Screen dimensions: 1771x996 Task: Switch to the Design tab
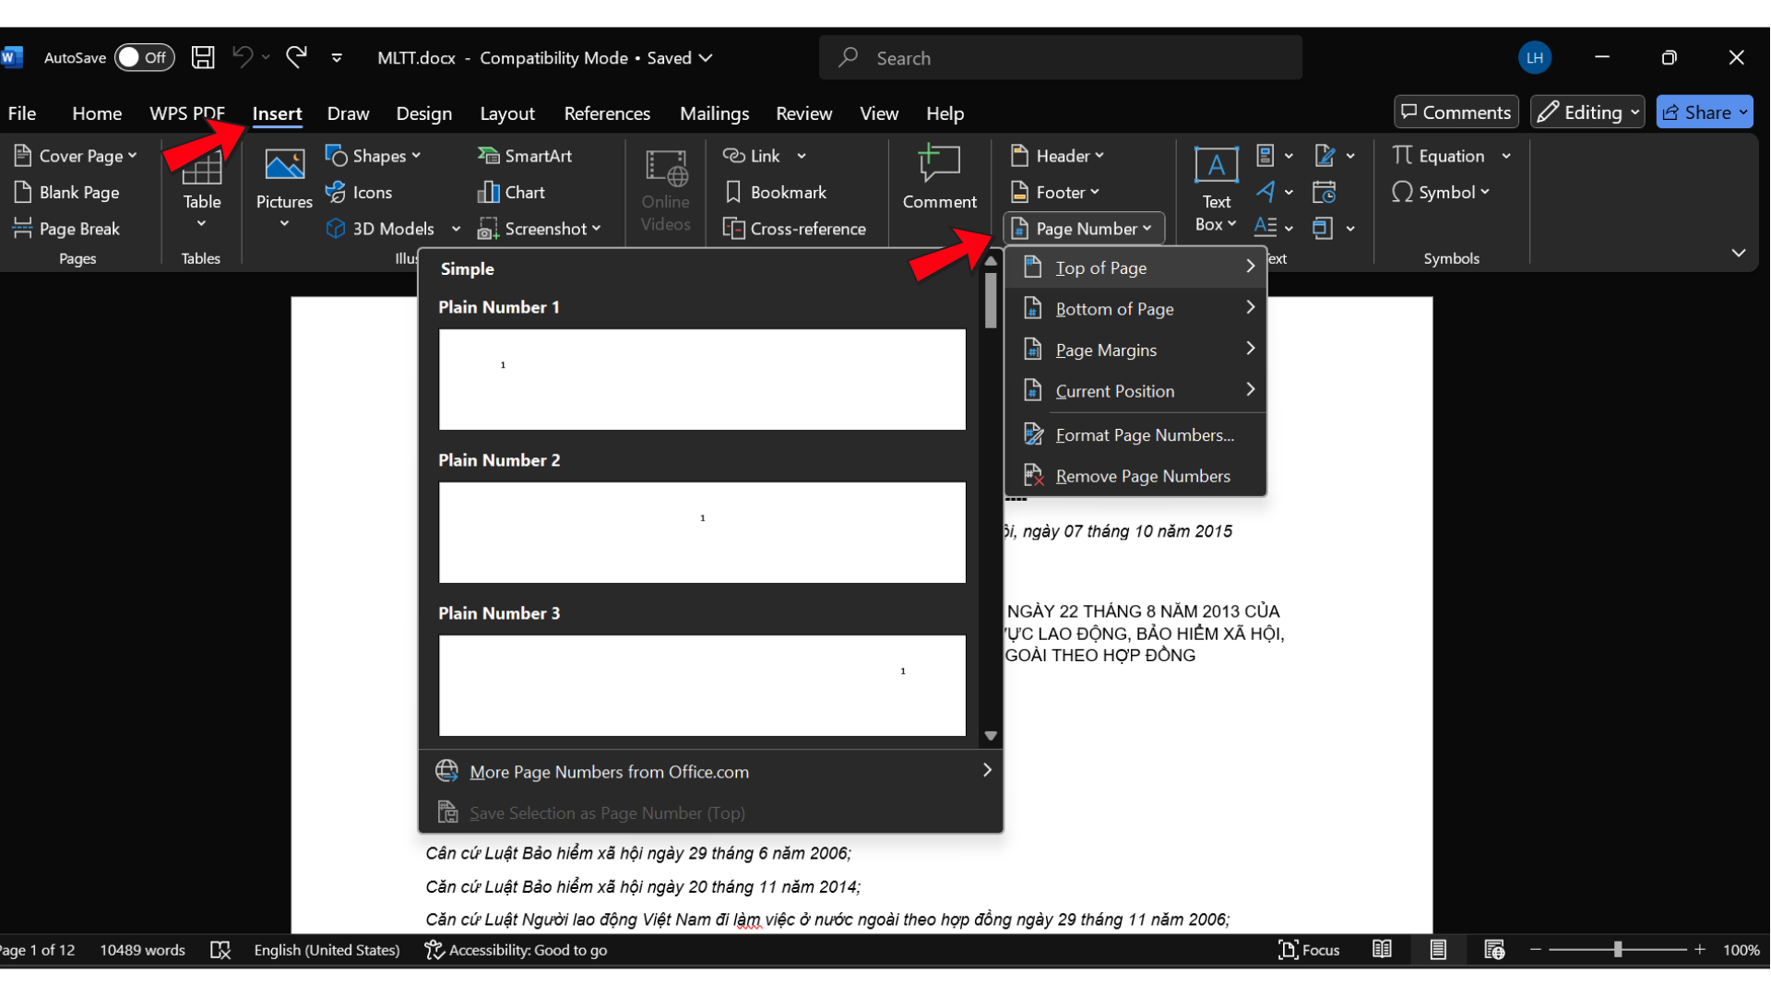pyautogui.click(x=424, y=113)
